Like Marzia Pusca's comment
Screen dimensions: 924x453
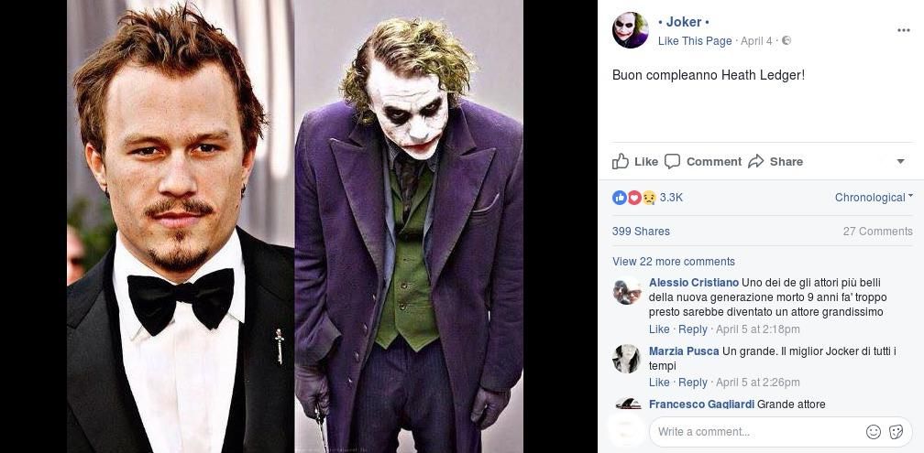(x=659, y=383)
